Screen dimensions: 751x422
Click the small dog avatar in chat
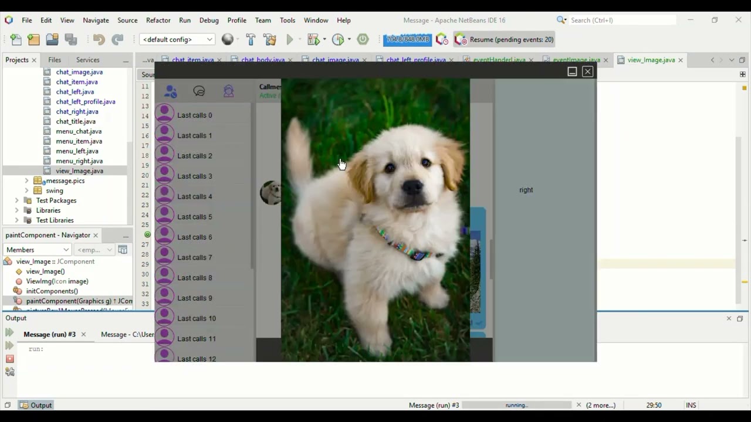point(270,192)
